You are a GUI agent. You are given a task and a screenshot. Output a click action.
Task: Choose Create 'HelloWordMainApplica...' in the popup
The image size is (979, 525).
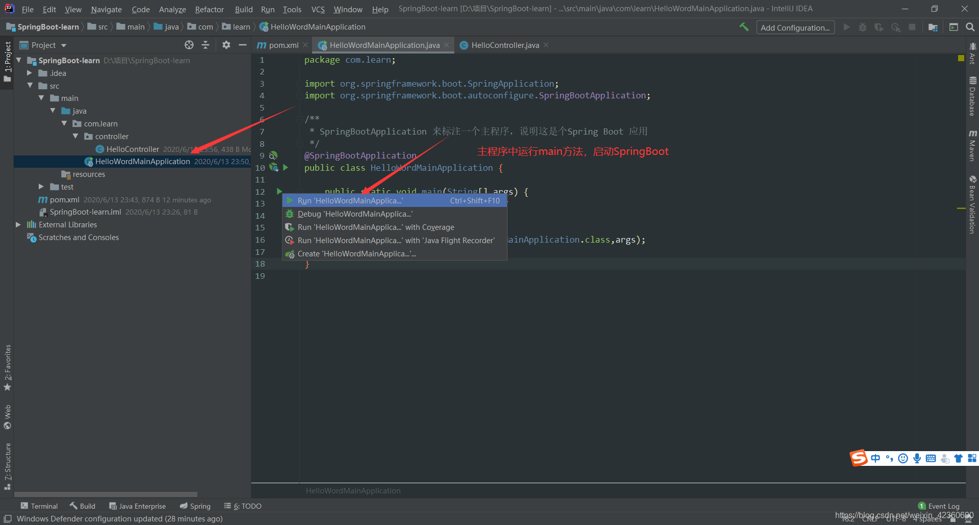coord(395,253)
